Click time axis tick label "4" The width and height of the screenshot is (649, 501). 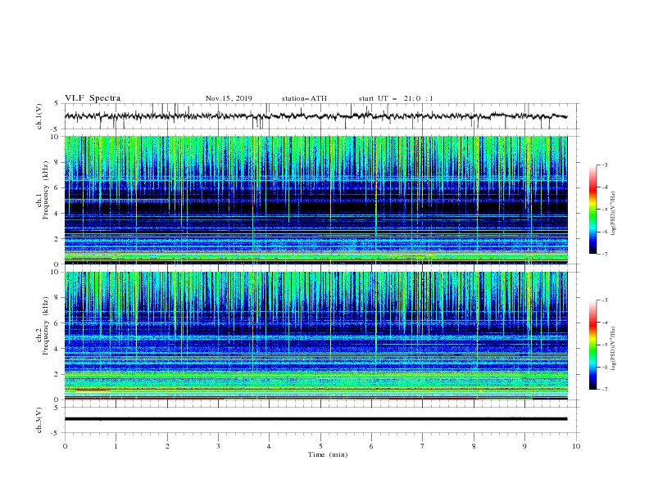tap(269, 446)
